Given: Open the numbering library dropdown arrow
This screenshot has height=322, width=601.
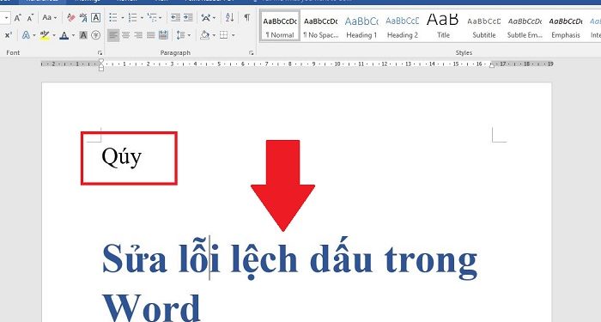Looking at the screenshot, I should point(142,18).
